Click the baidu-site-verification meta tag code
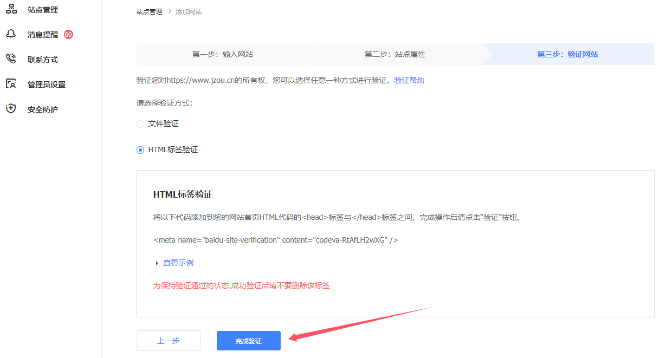The height and width of the screenshot is (358, 666). pos(276,239)
